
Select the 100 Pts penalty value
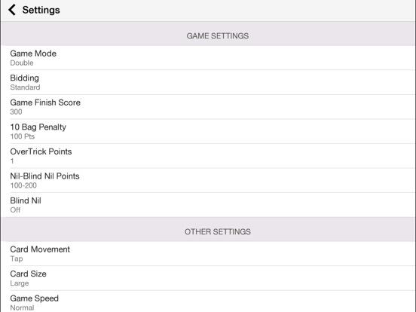click(23, 136)
